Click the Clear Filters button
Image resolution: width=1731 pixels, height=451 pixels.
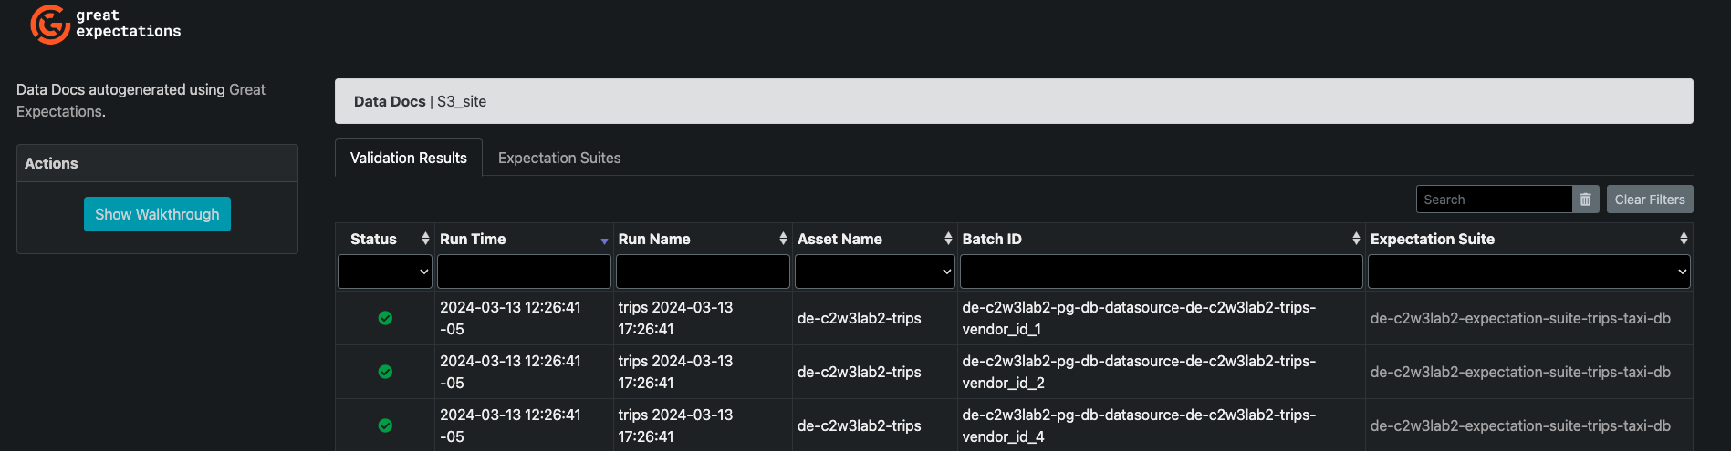point(1649,200)
